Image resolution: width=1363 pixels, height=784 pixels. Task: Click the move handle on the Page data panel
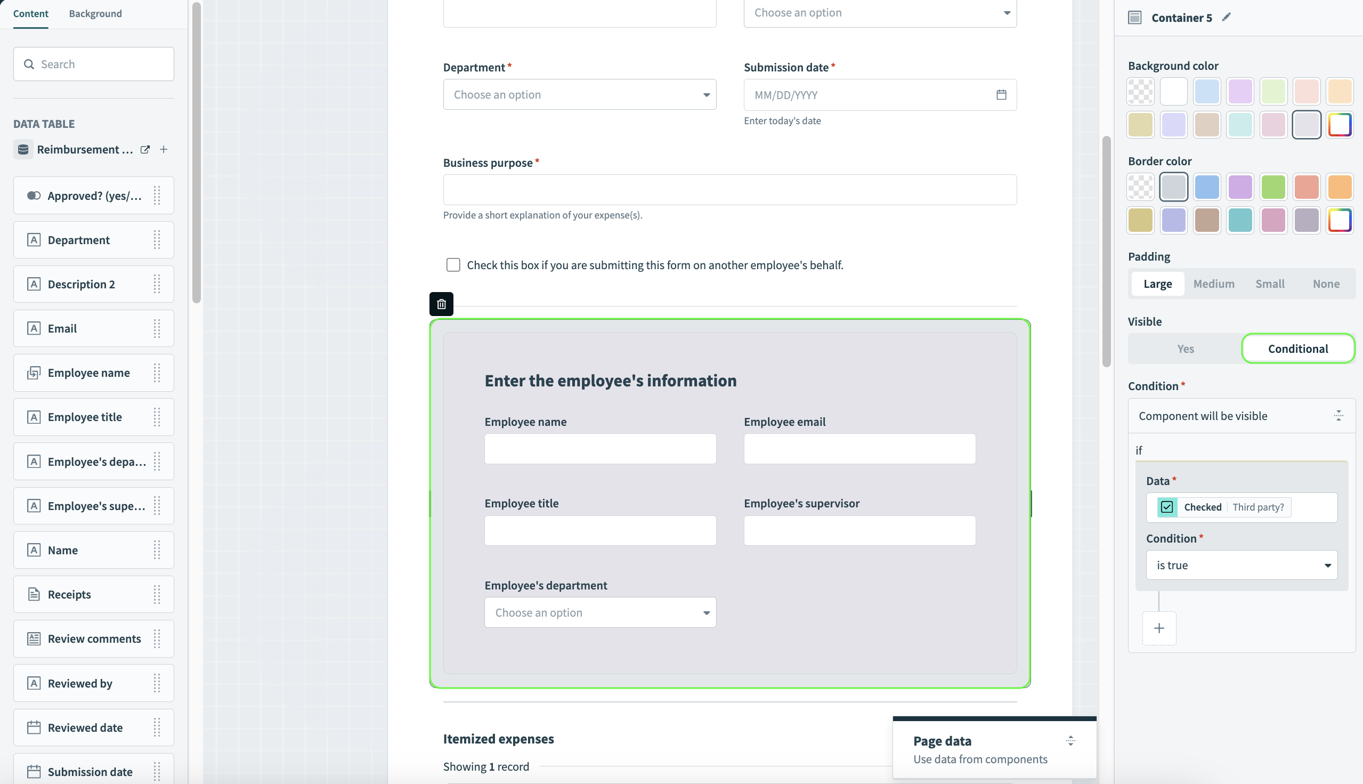point(1070,740)
